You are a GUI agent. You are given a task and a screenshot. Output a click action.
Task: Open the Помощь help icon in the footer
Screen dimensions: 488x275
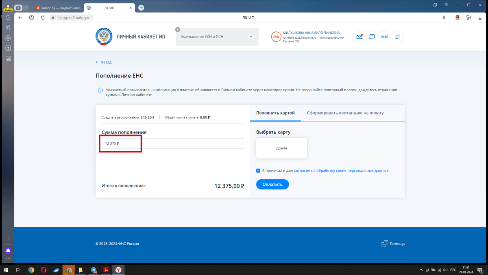[x=384, y=243]
